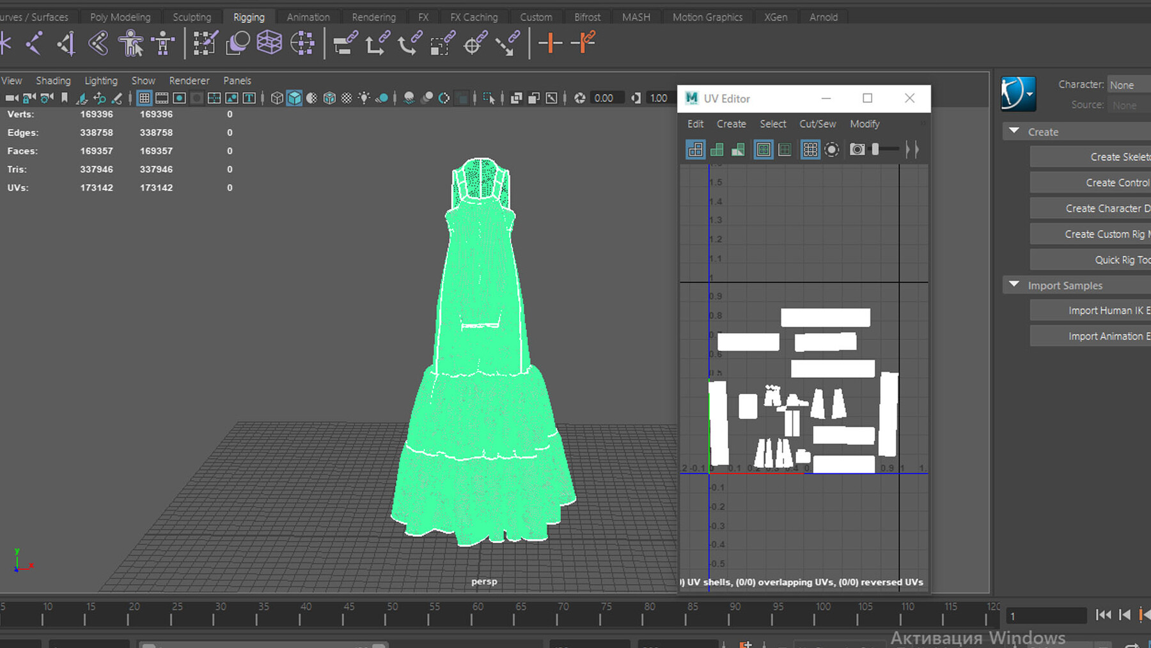Open the UV Editor Modify menu

tap(865, 124)
